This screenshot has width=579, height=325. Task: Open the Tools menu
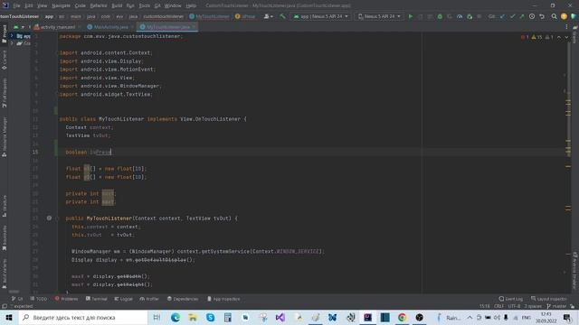[x=145, y=5]
